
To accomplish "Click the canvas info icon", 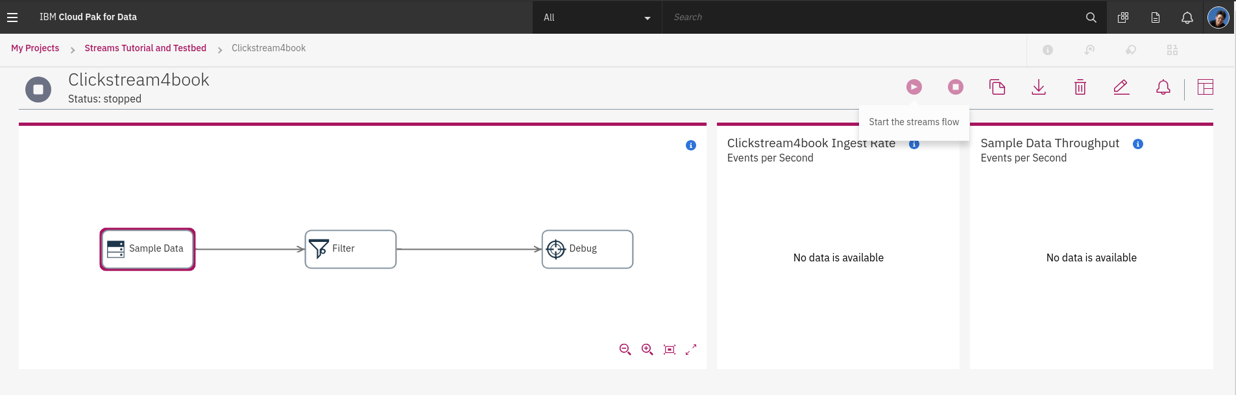I will (691, 145).
